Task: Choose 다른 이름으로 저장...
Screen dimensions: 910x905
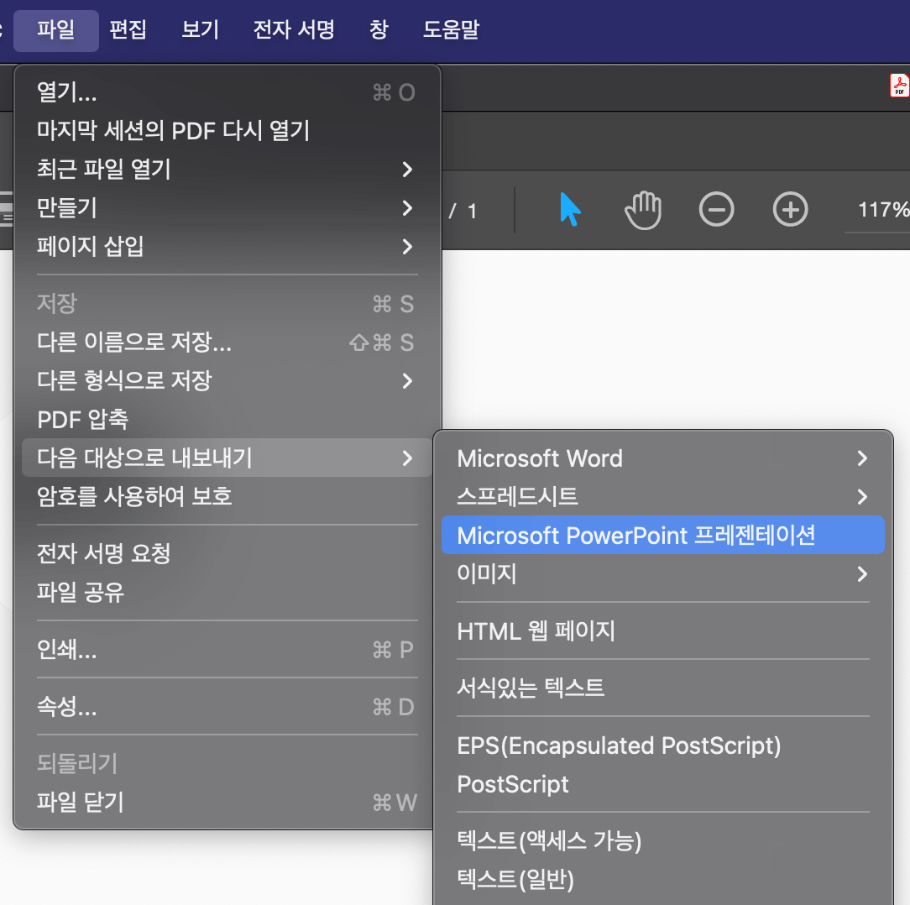Action: click(x=227, y=343)
